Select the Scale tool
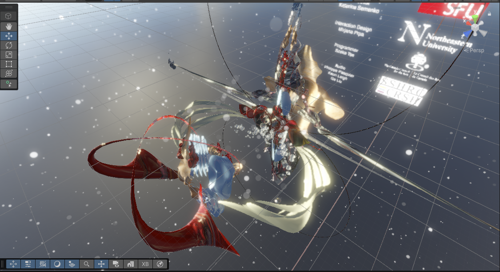Image resolution: width=500 pixels, height=272 pixels. coord(8,55)
